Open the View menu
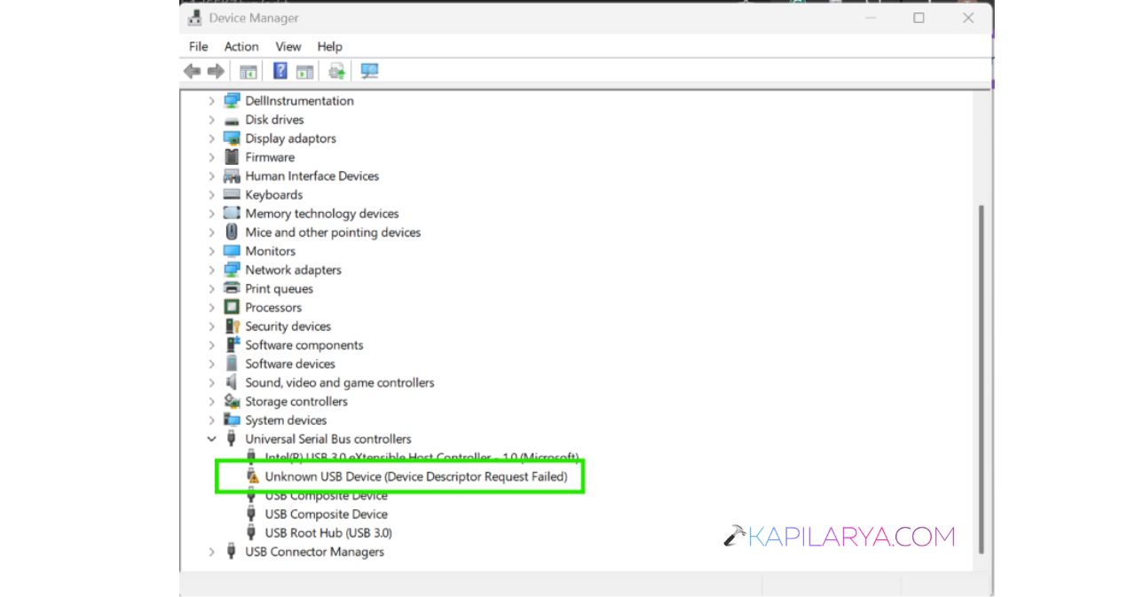 (288, 46)
